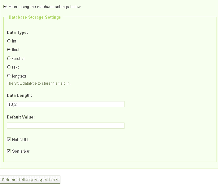
Task: Choose the longtext radio button
Action: [x=9, y=76]
